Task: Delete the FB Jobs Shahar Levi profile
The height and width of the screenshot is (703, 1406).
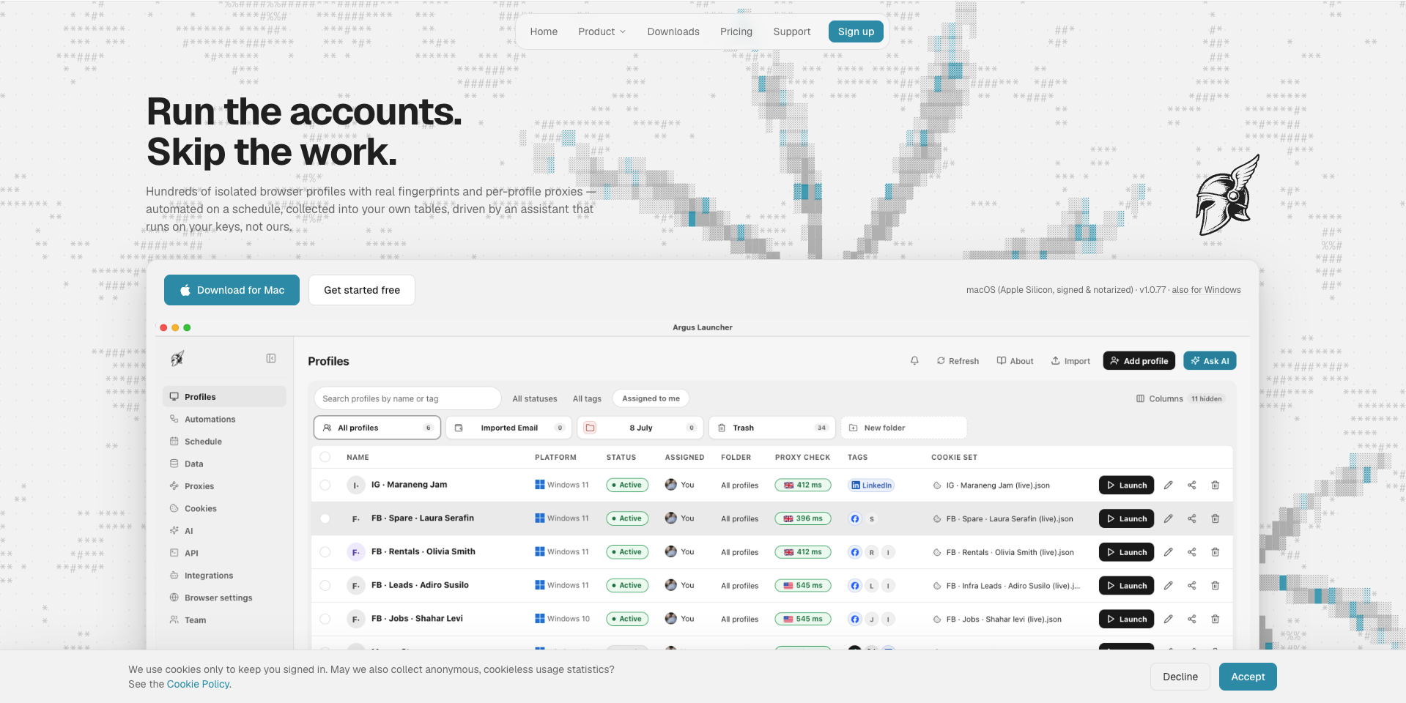Action: point(1216,619)
